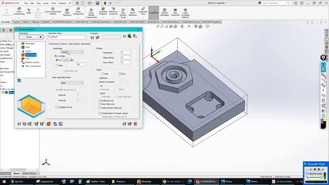Open WhatsApp from the taskbar
Viewport: 329px width, 185px height.
pos(144,181)
